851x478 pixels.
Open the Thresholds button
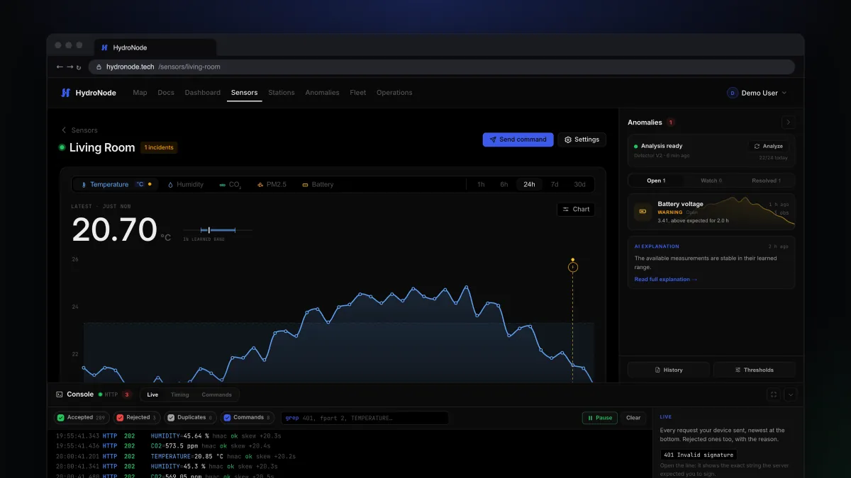point(754,370)
